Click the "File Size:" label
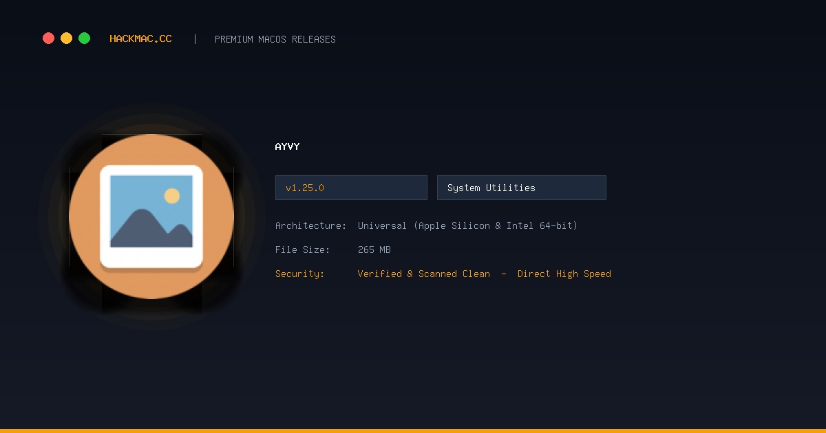Screen dimensions: 826x433 pos(302,249)
